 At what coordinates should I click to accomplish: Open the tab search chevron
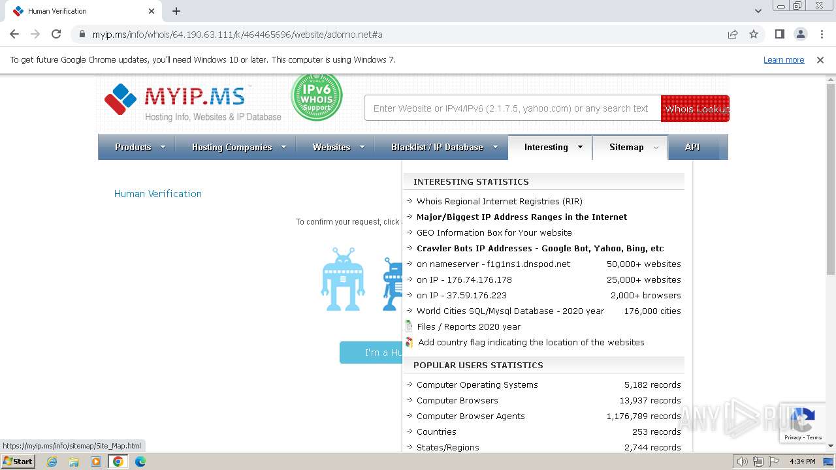coord(758,11)
